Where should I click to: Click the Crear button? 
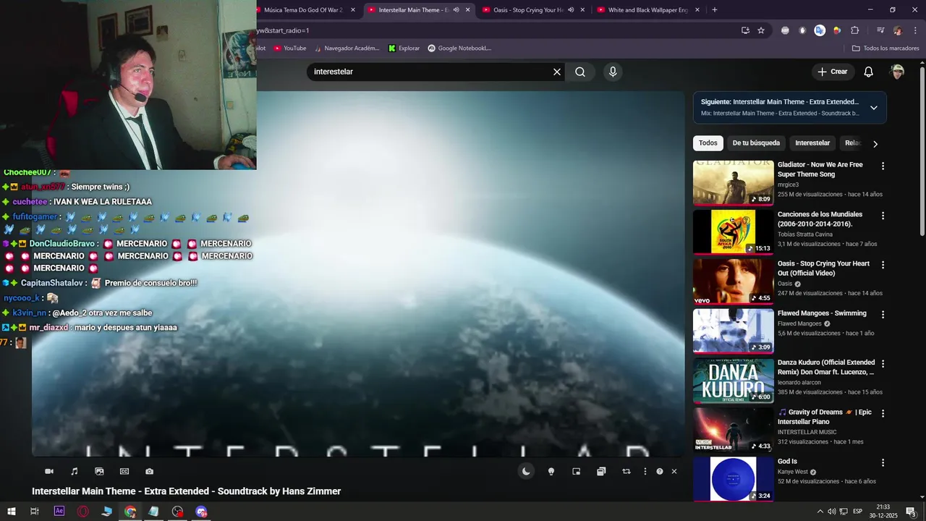coord(832,72)
